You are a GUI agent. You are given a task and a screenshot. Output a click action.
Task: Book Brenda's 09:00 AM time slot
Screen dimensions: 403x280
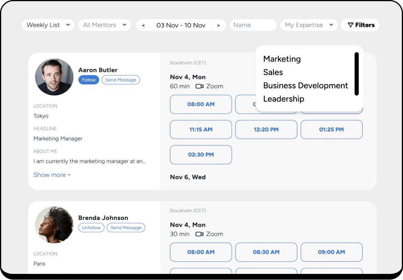tap(331, 252)
